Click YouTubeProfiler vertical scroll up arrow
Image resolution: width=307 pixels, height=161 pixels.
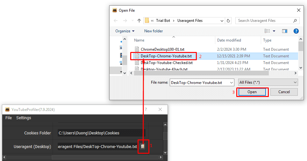[x=165, y=125]
